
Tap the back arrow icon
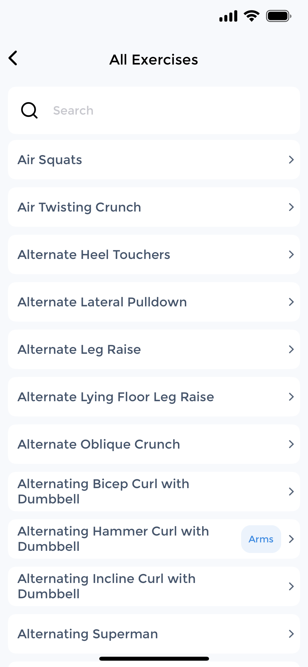click(x=13, y=58)
